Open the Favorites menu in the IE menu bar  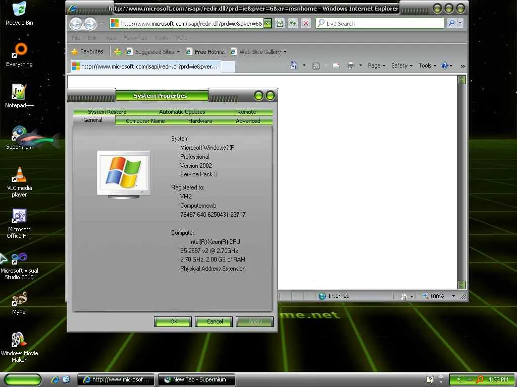coord(135,38)
